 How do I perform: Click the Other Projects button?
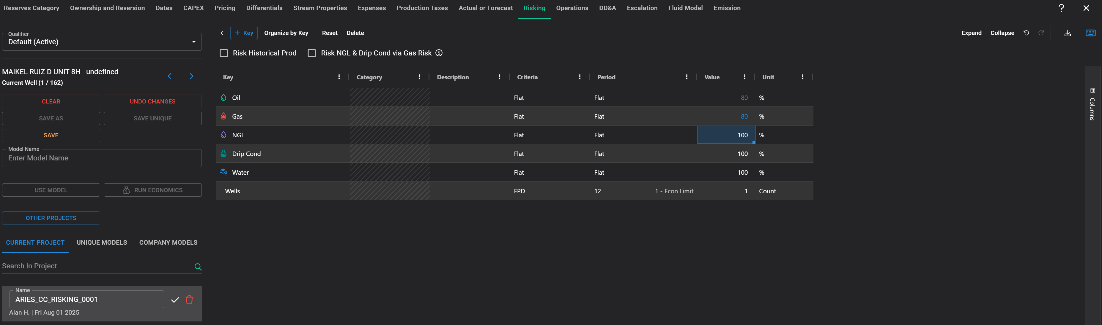tap(51, 218)
